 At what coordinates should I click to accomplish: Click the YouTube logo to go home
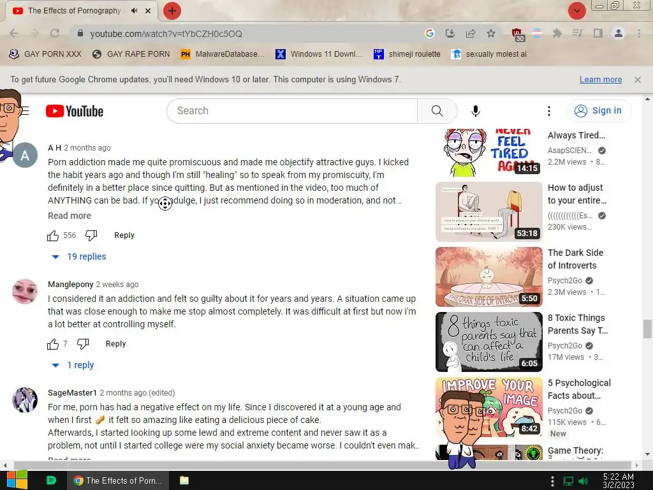pyautogui.click(x=75, y=111)
